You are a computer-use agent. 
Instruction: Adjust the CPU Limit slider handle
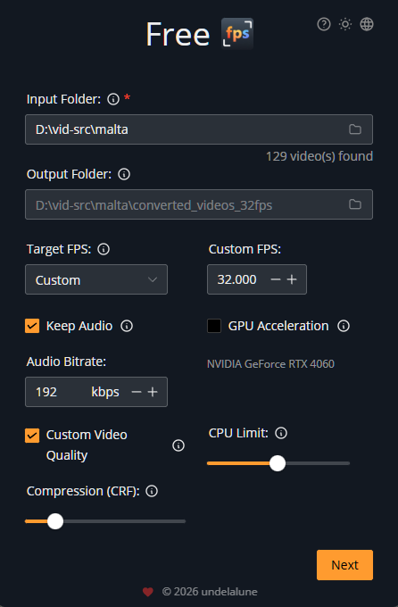(278, 463)
